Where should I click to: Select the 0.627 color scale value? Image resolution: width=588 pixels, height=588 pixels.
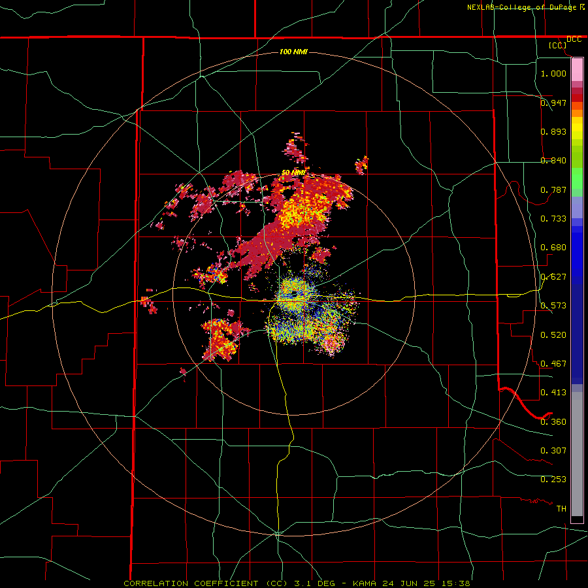point(553,276)
